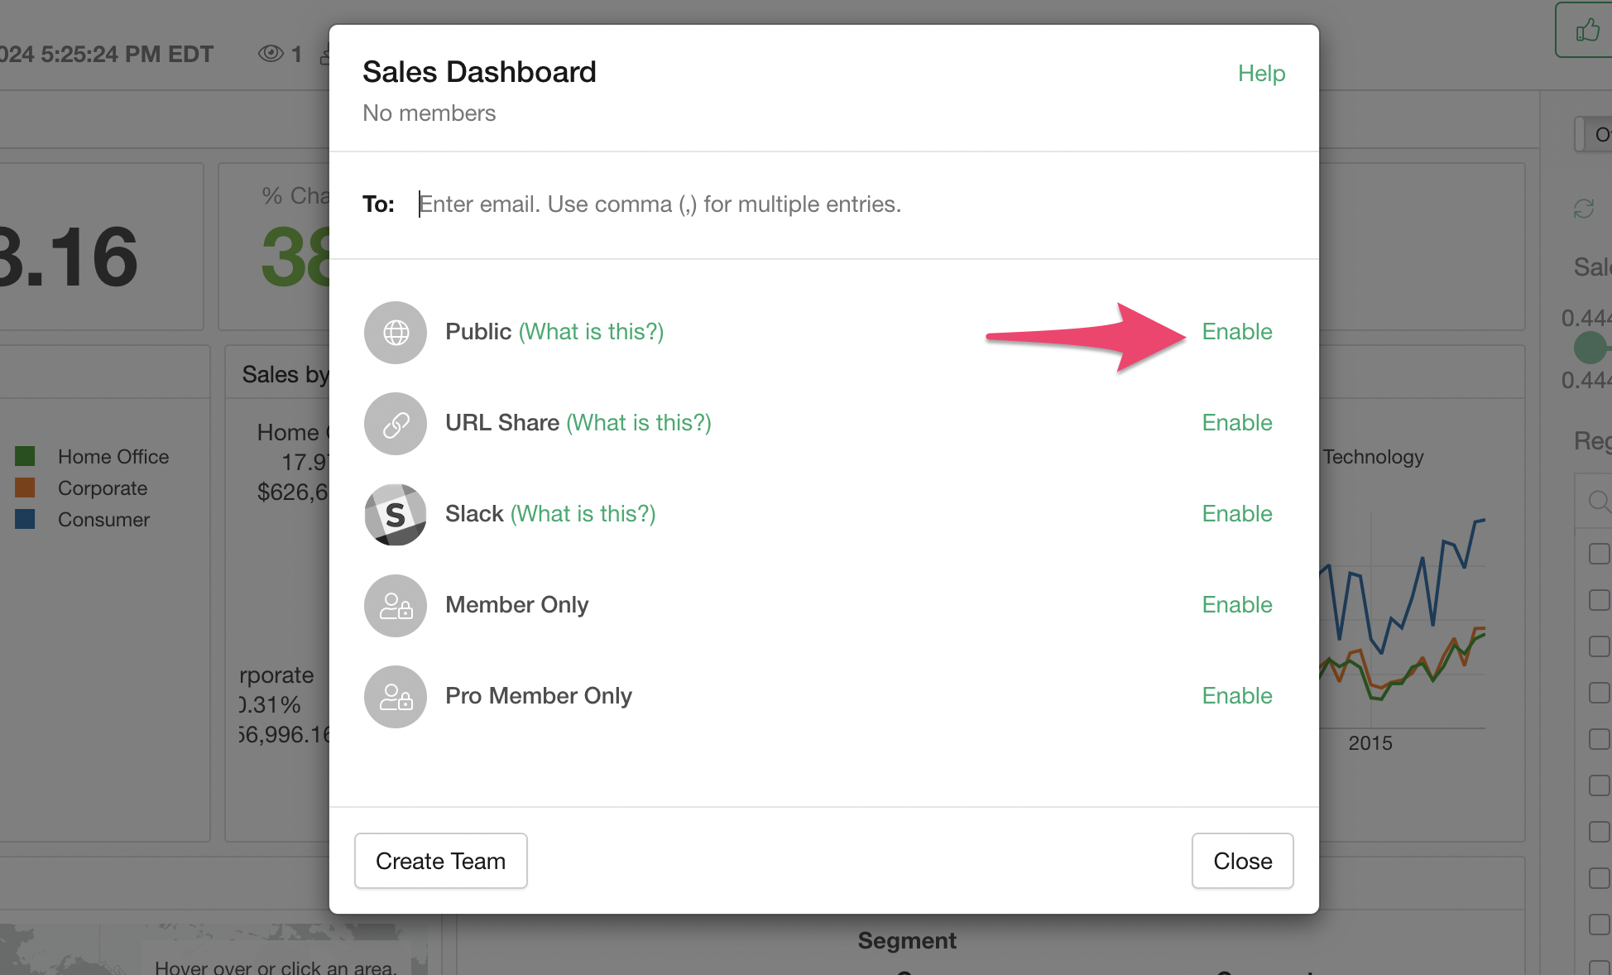Screen dimensions: 1612x975
Task: Enable Slack sharing
Action: click(1237, 514)
